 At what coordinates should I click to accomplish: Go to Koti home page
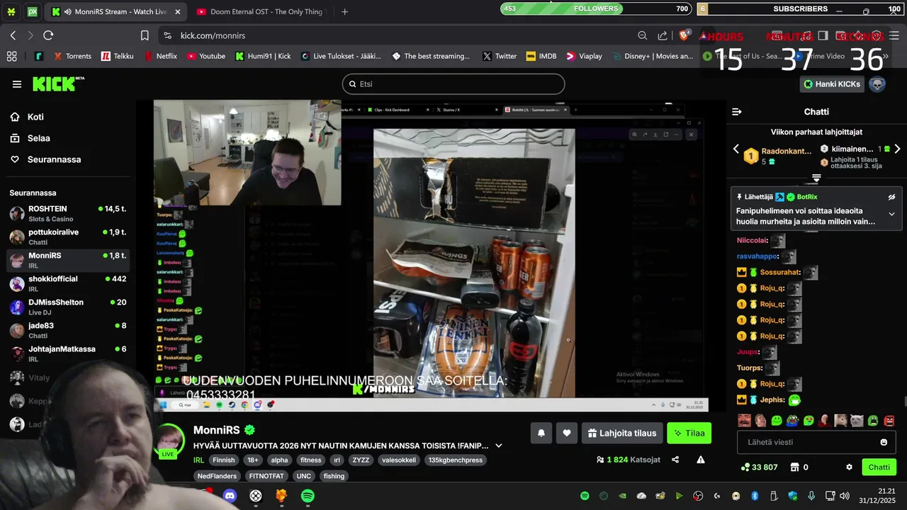pos(35,117)
